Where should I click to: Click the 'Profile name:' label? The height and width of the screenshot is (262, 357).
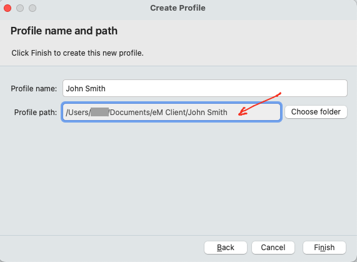point(34,89)
